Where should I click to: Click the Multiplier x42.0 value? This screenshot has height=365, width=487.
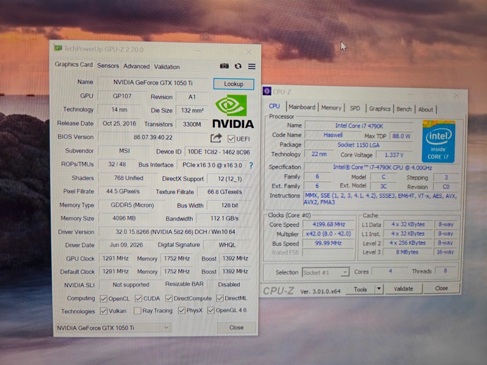tap(328, 234)
